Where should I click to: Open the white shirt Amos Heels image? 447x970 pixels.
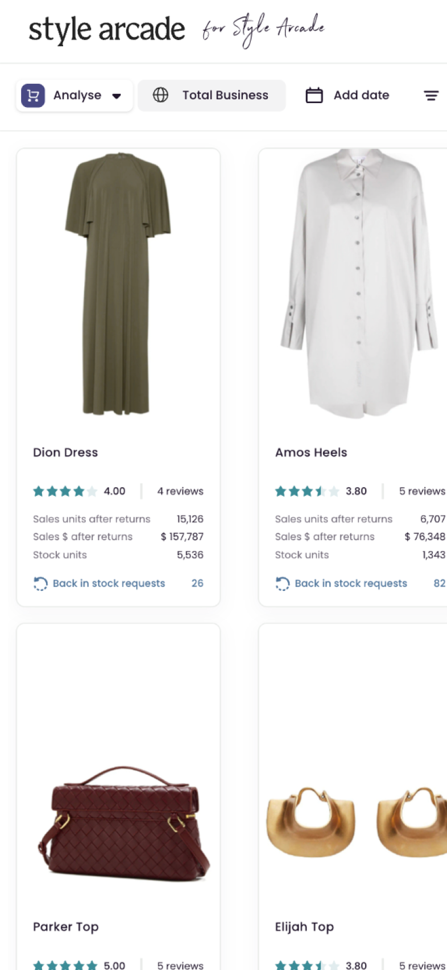click(x=358, y=283)
